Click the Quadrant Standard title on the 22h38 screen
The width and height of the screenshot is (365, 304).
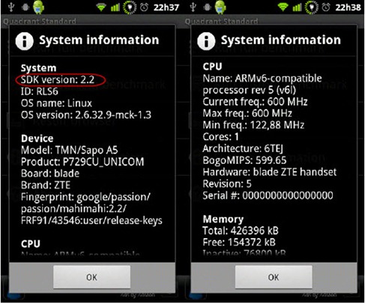point(222,21)
